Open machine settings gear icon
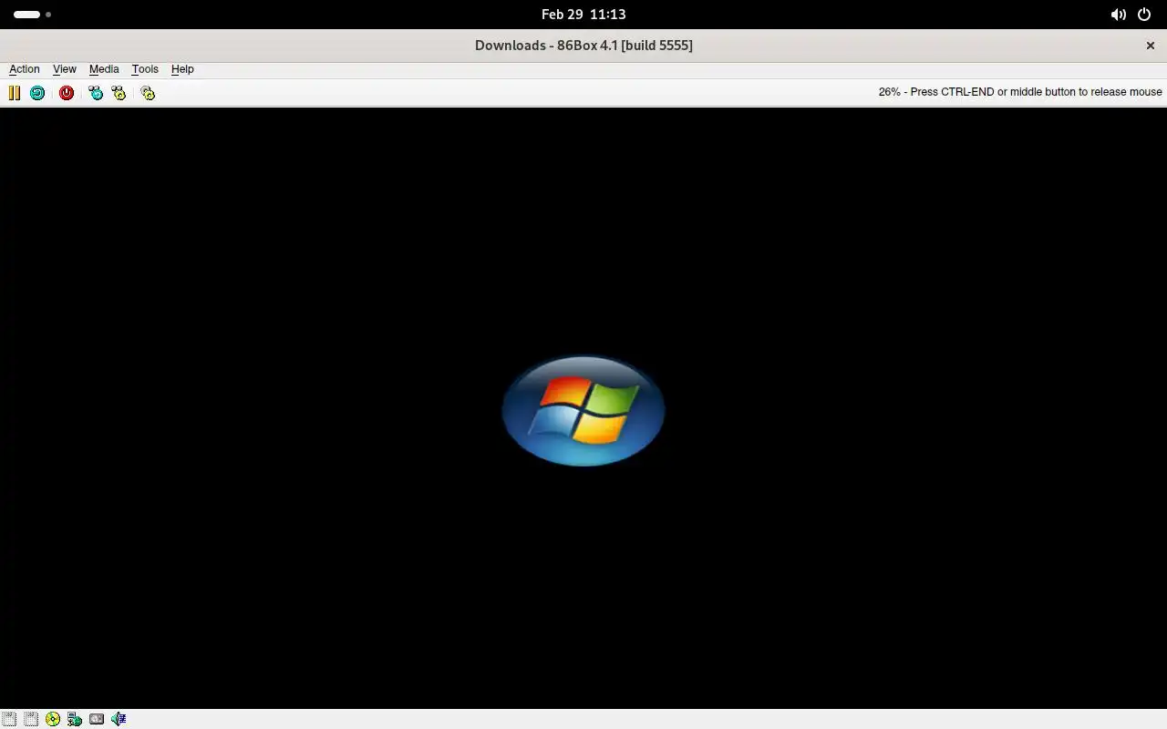This screenshot has width=1167, height=729. click(x=148, y=93)
